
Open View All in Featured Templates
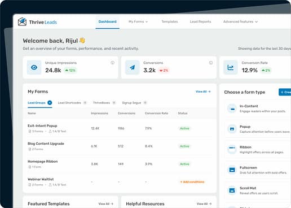pos(106,204)
